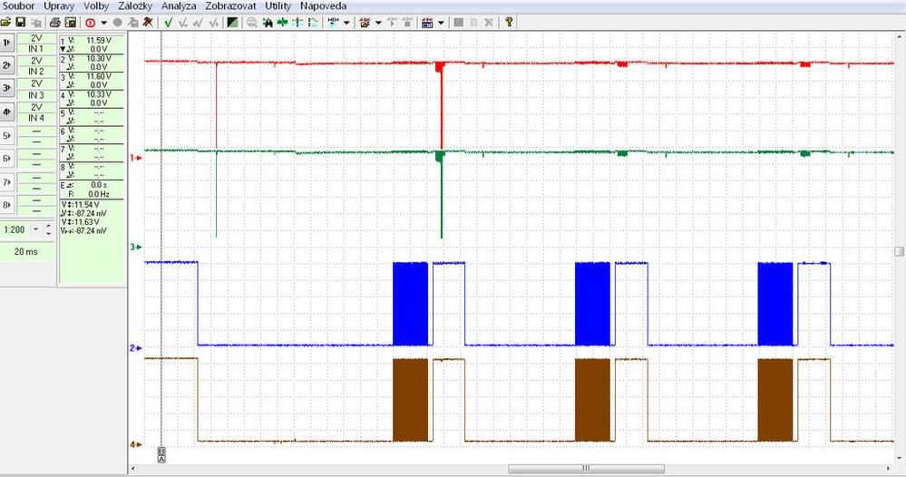Open the Nápověda menu
Viewport: 906px width, 477px height.
323,5
